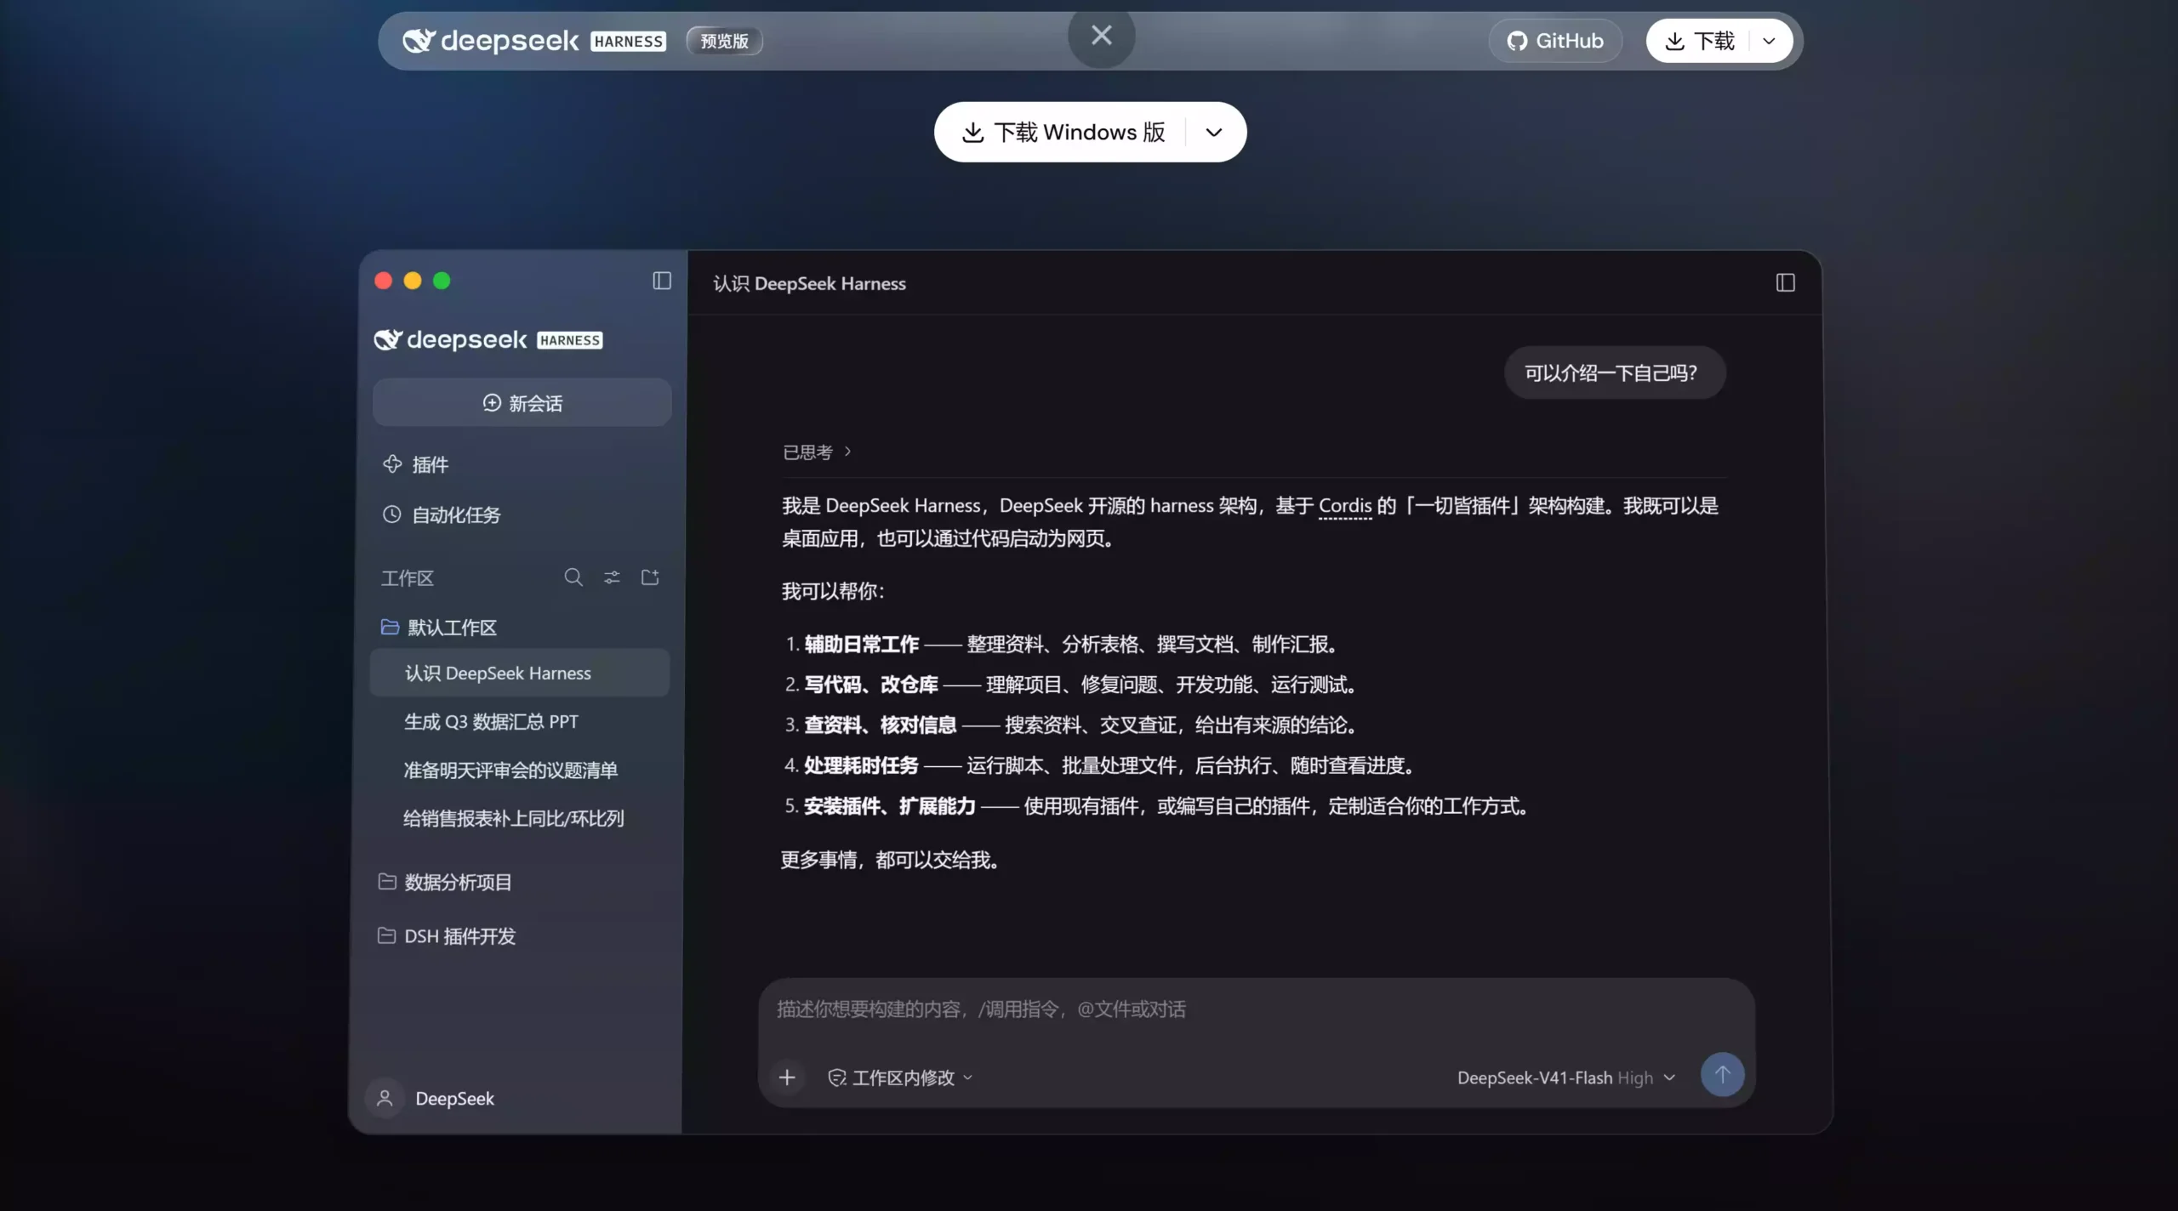Click the 预览版 badge
2178x1211 pixels.
pyautogui.click(x=724, y=41)
